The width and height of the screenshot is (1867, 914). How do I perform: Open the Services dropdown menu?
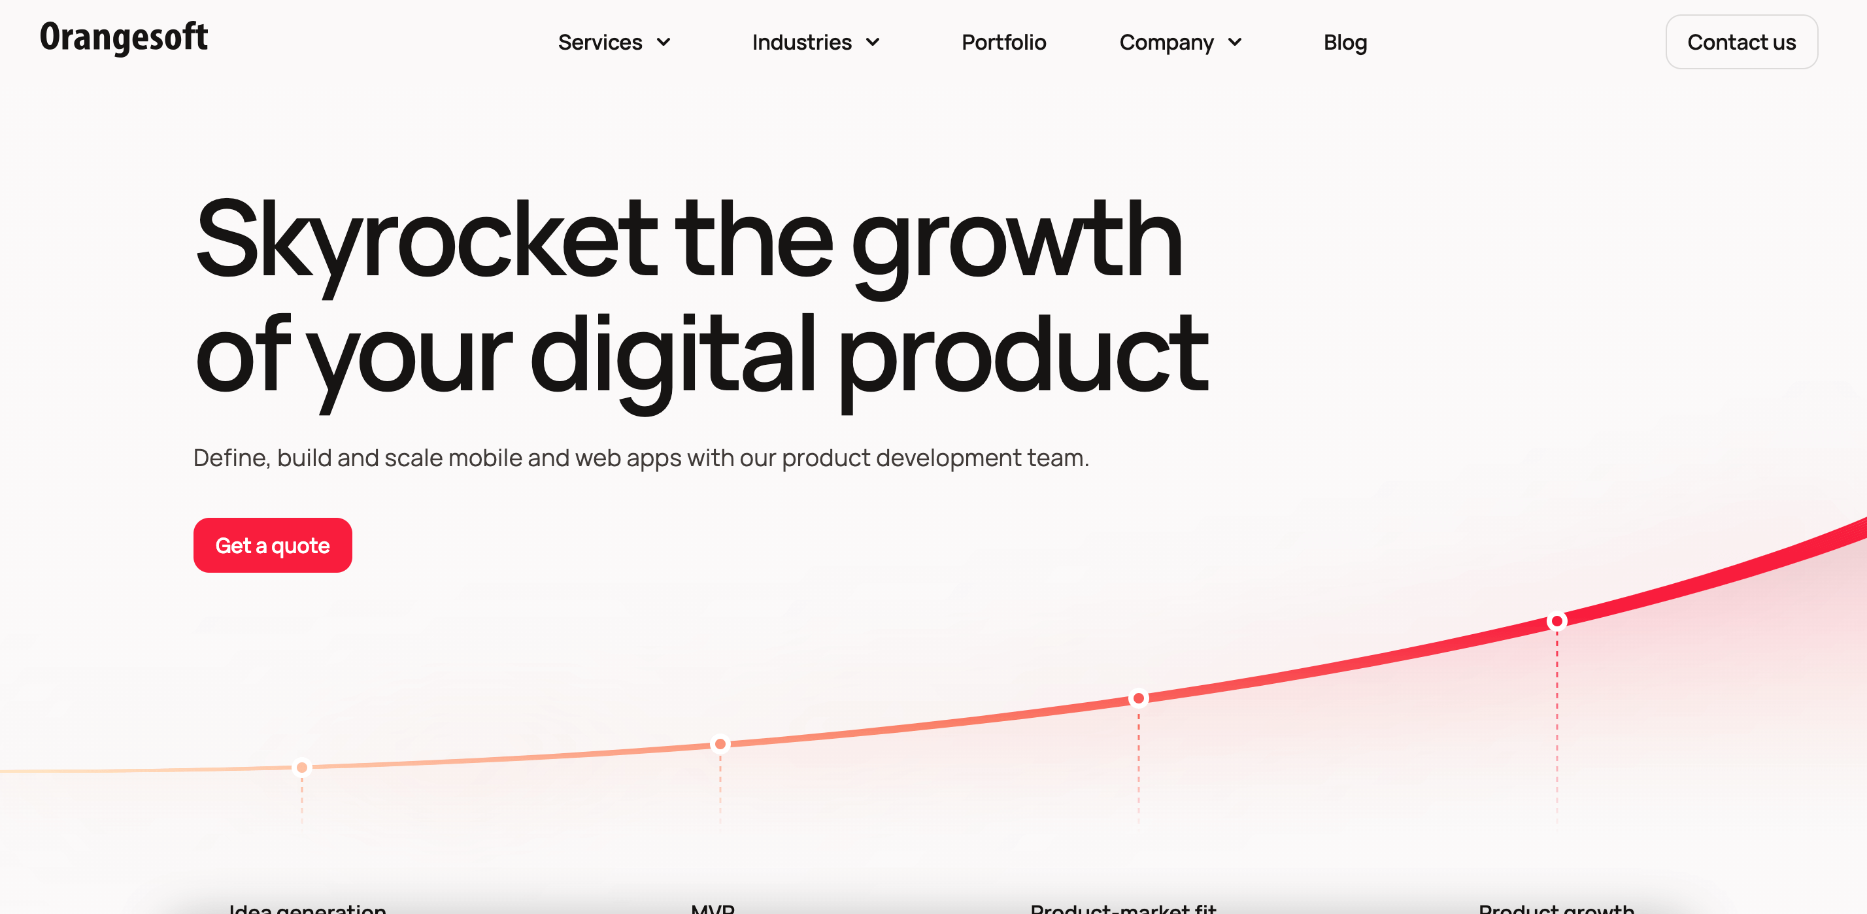click(613, 43)
